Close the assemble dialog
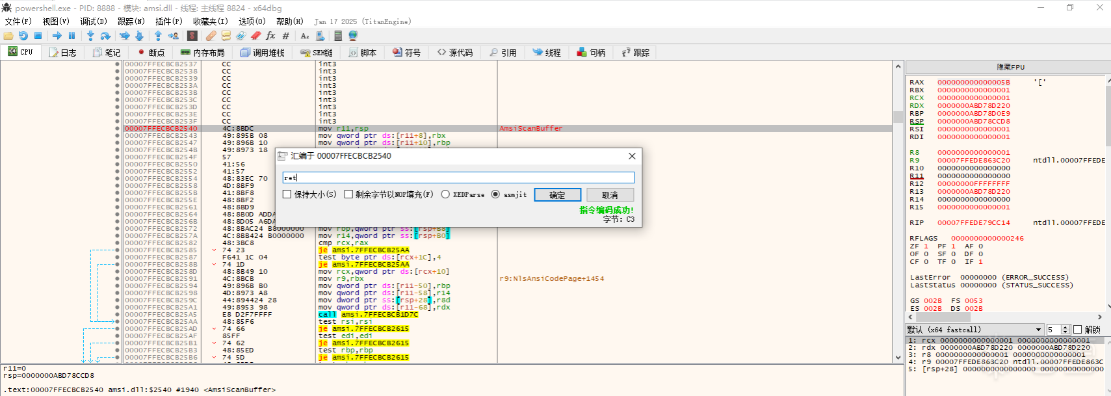The image size is (1111, 396). tap(632, 156)
